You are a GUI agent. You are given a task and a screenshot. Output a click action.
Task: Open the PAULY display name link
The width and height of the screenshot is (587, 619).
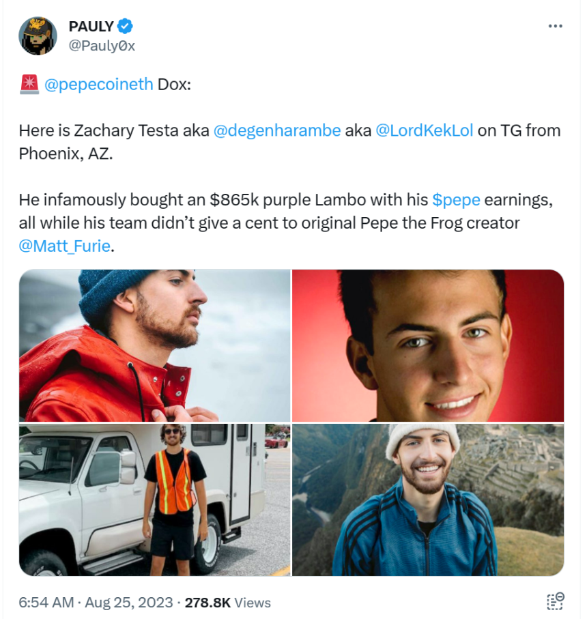91,27
